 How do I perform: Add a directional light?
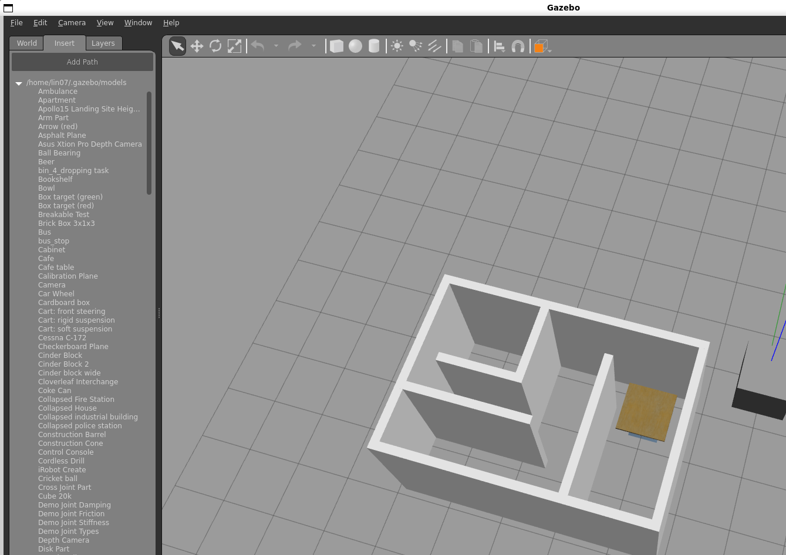click(x=434, y=46)
